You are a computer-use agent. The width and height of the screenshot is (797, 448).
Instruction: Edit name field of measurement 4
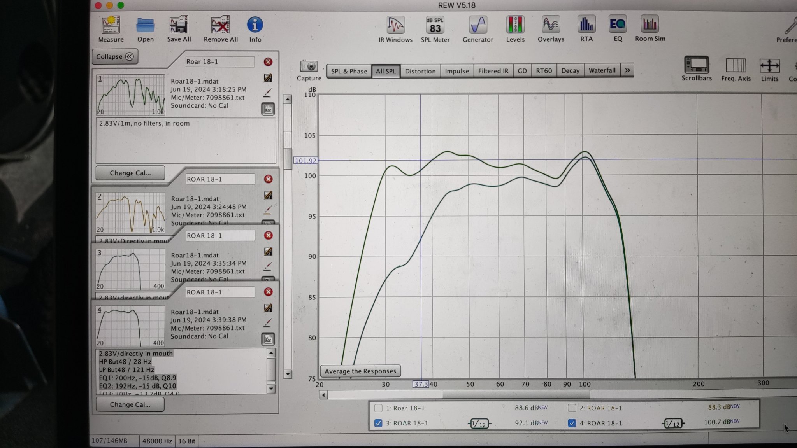click(x=220, y=292)
